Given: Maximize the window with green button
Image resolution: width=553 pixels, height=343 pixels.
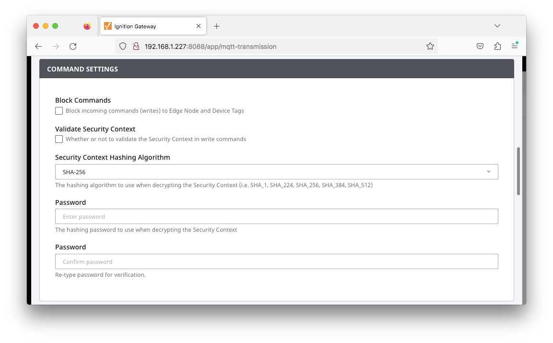Looking at the screenshot, I should coord(55,26).
